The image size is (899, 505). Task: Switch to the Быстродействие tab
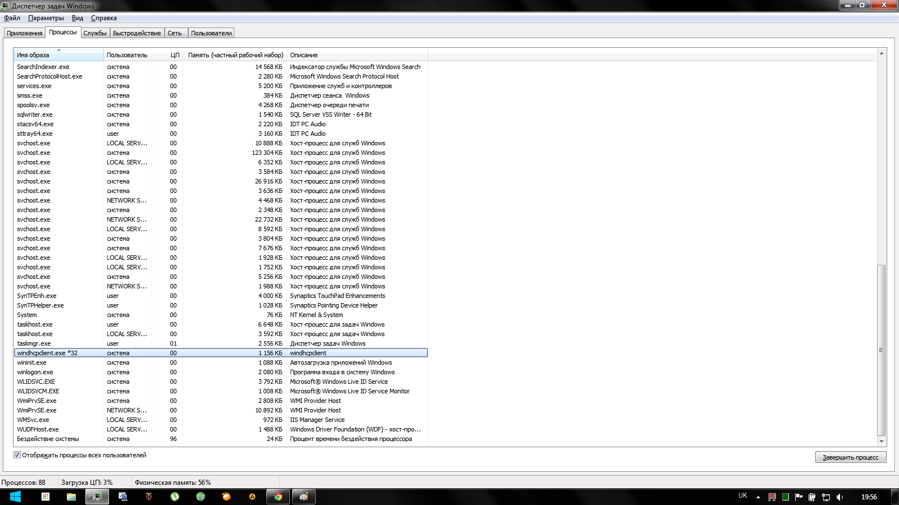pyautogui.click(x=137, y=33)
